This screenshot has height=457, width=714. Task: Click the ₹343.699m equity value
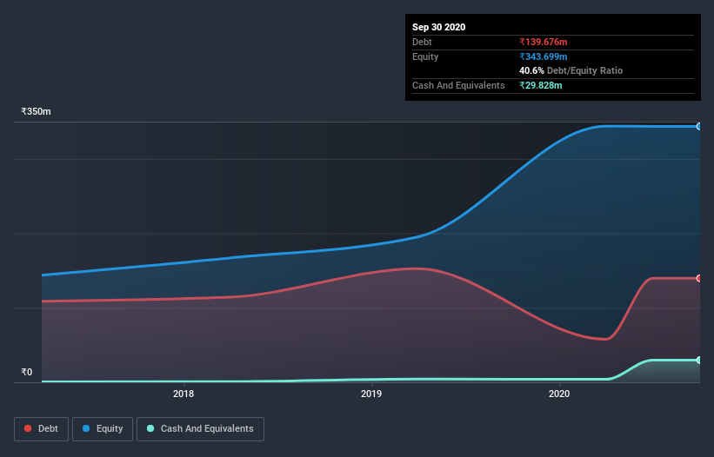544,56
